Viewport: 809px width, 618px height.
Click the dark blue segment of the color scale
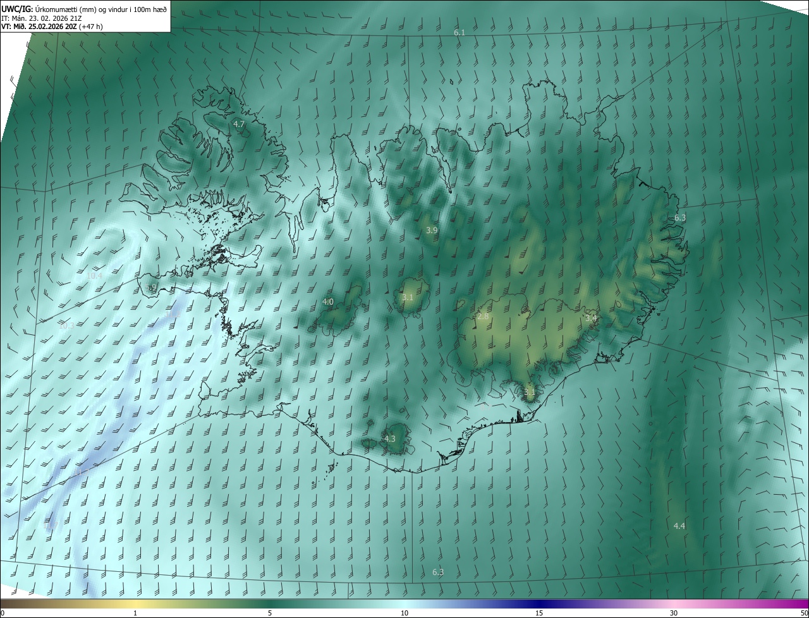tap(539, 604)
